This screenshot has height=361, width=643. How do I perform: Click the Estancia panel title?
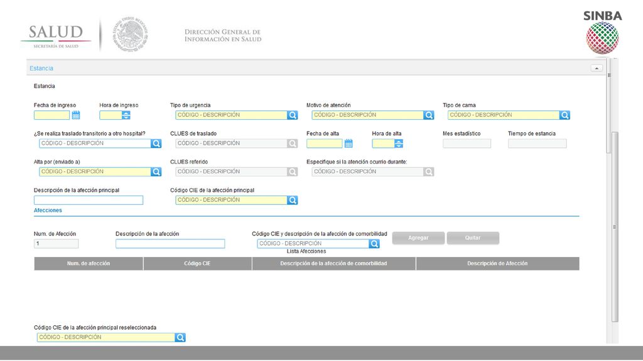(41, 68)
